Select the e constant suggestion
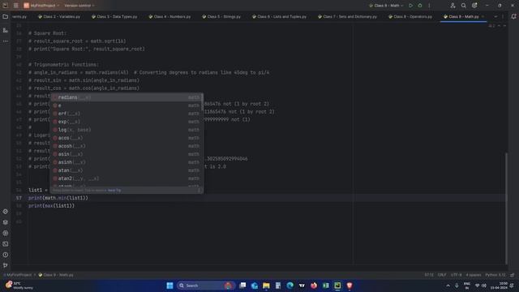The image size is (519, 292). tap(127, 105)
